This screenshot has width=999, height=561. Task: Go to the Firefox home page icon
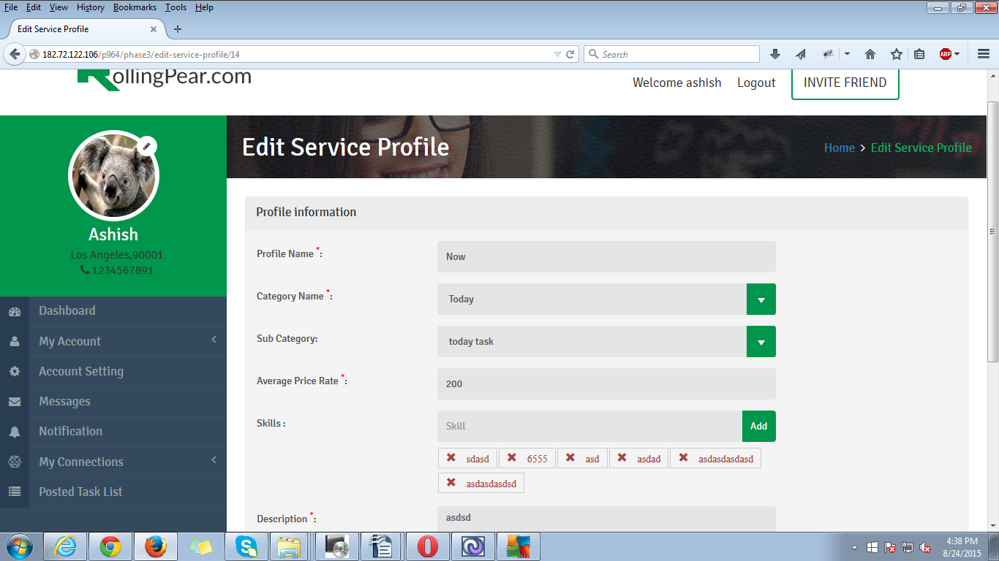point(870,54)
